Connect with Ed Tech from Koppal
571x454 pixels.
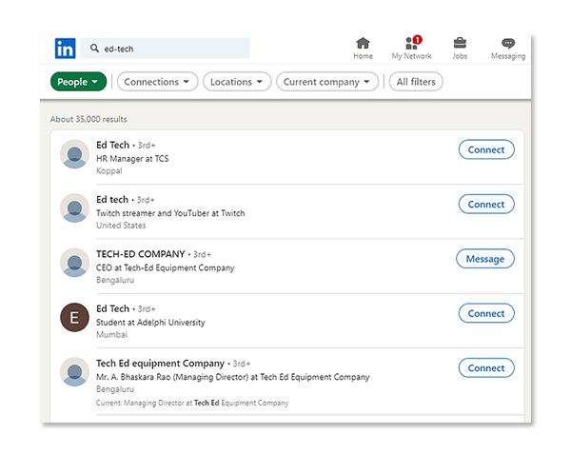tap(486, 149)
